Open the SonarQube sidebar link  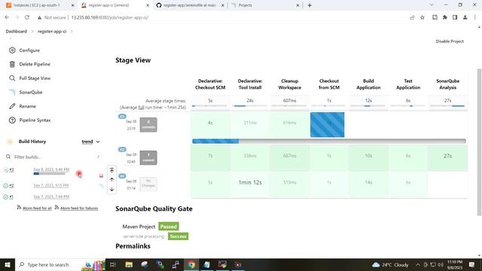click(31, 92)
